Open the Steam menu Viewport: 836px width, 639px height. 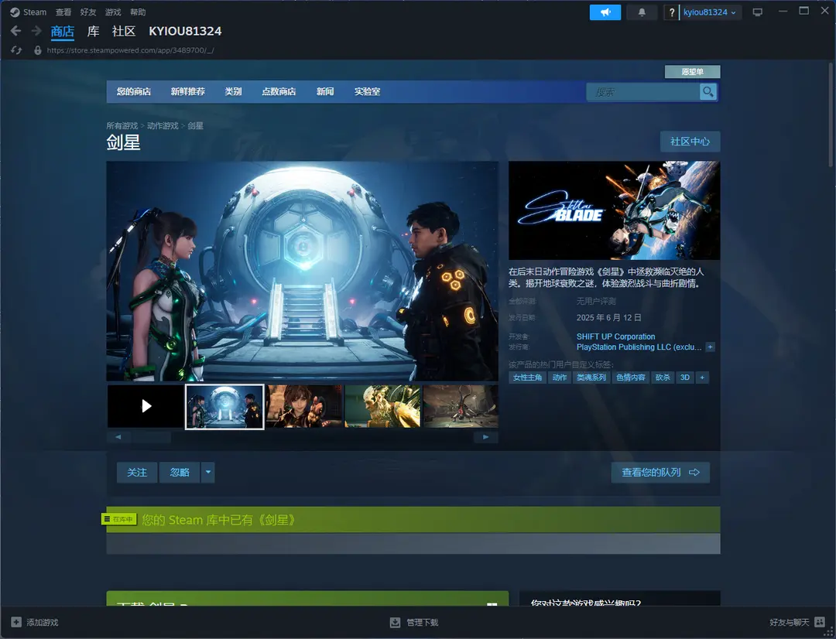[35, 12]
